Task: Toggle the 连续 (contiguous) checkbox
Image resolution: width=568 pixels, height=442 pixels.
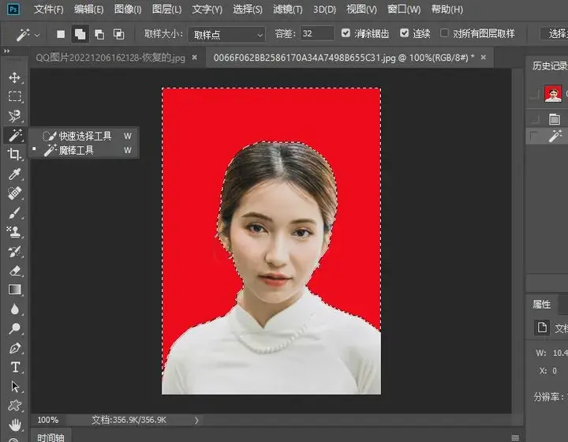Action: pos(405,34)
